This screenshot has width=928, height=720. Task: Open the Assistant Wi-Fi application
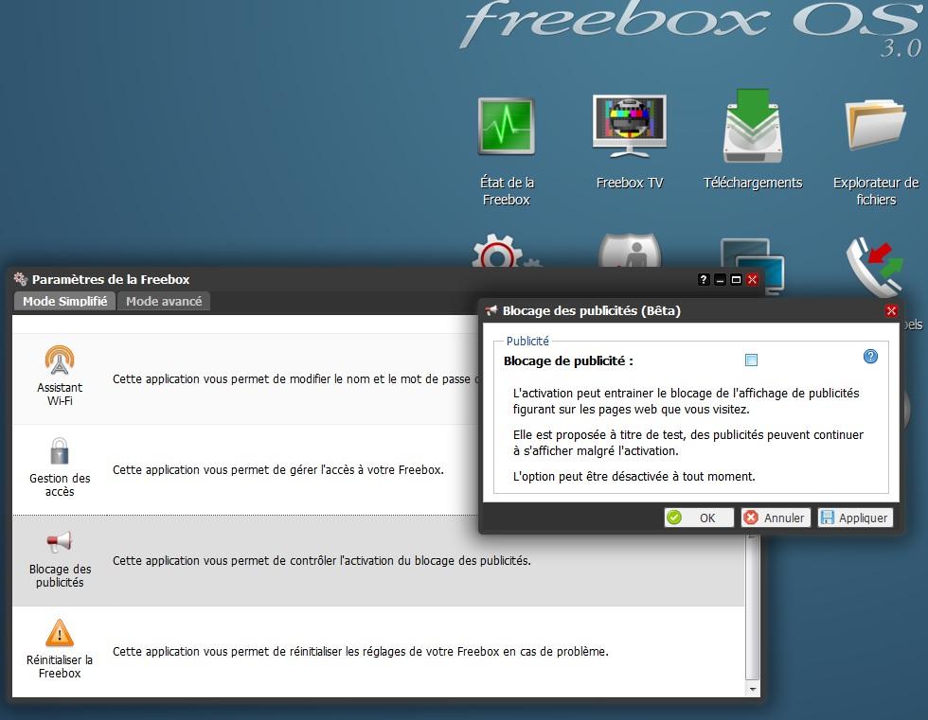coord(60,360)
